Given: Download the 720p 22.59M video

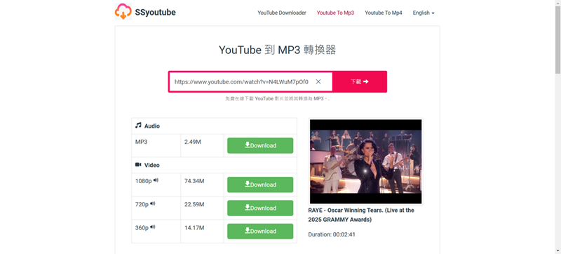Looking at the screenshot, I should (x=260, y=208).
